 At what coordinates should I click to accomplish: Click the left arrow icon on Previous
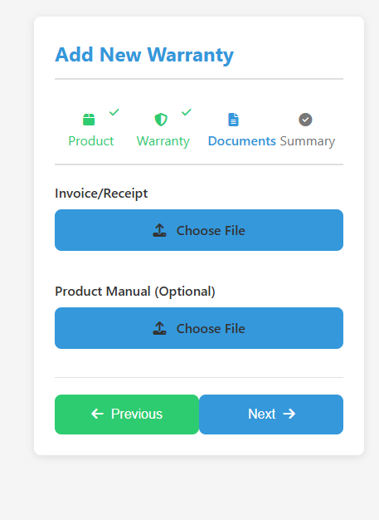97,414
